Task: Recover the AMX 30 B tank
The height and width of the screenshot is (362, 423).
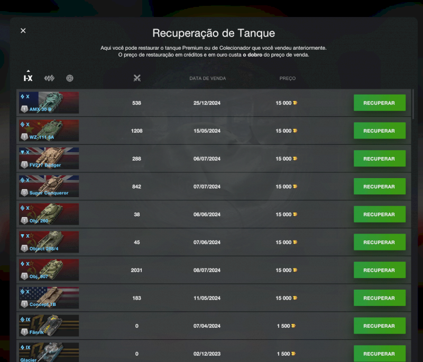Action: click(379, 103)
